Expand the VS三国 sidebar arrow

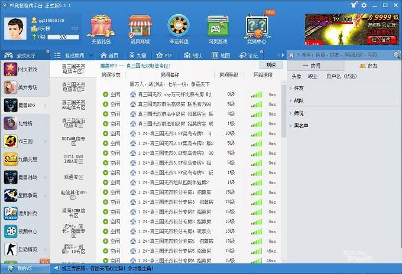click(46, 141)
